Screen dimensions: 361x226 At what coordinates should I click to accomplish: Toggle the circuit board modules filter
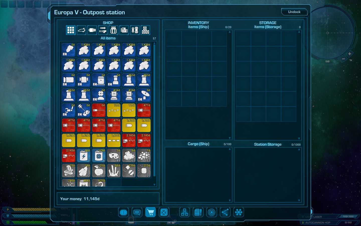click(x=124, y=30)
